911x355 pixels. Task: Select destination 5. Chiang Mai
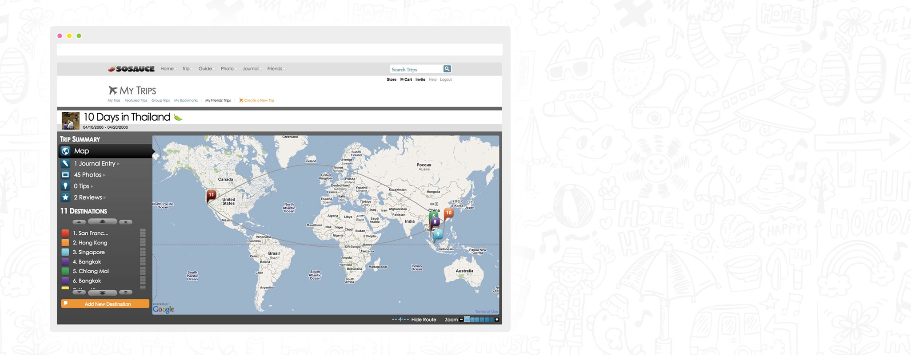(91, 271)
